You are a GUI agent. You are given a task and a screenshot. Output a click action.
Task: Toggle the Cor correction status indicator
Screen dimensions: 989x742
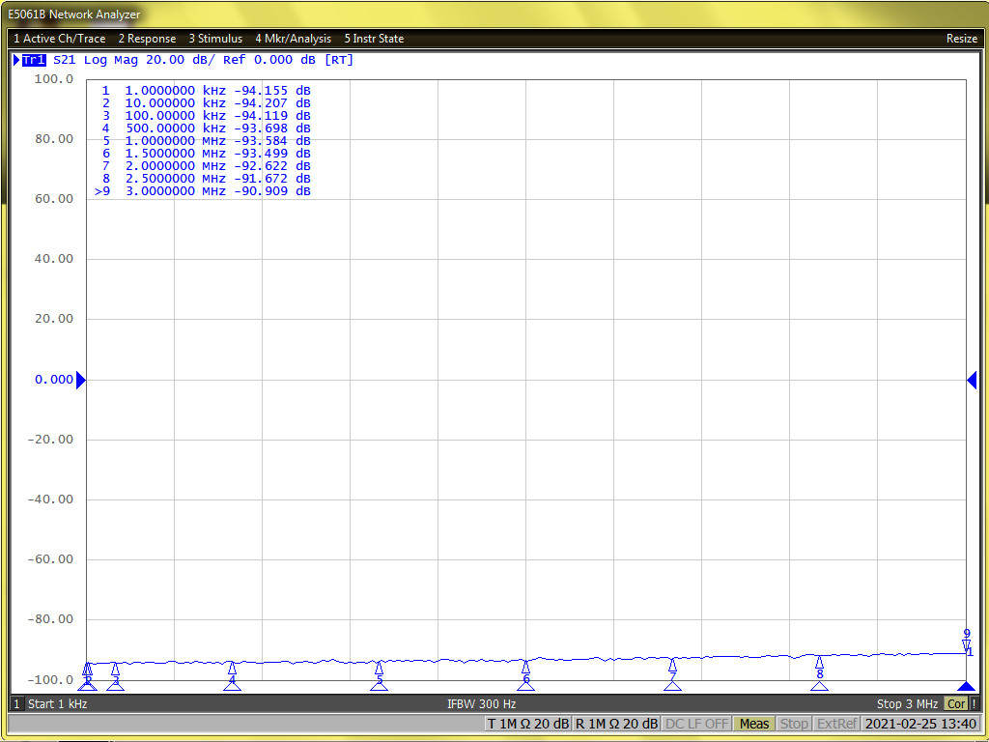click(x=955, y=704)
